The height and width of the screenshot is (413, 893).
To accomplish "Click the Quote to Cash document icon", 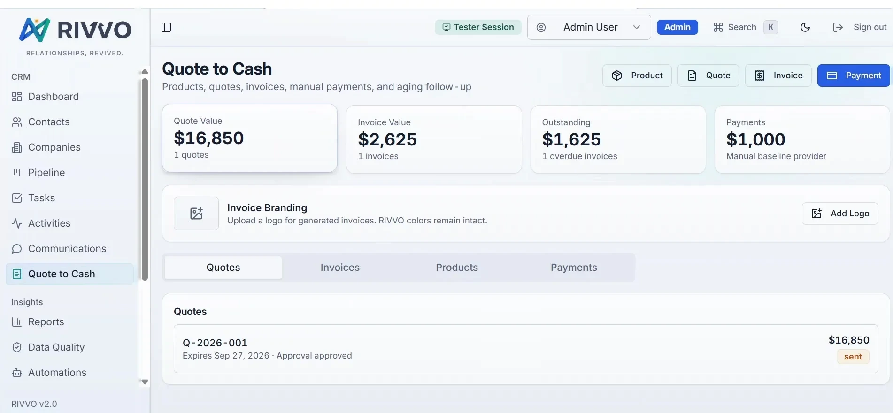I will pyautogui.click(x=17, y=274).
